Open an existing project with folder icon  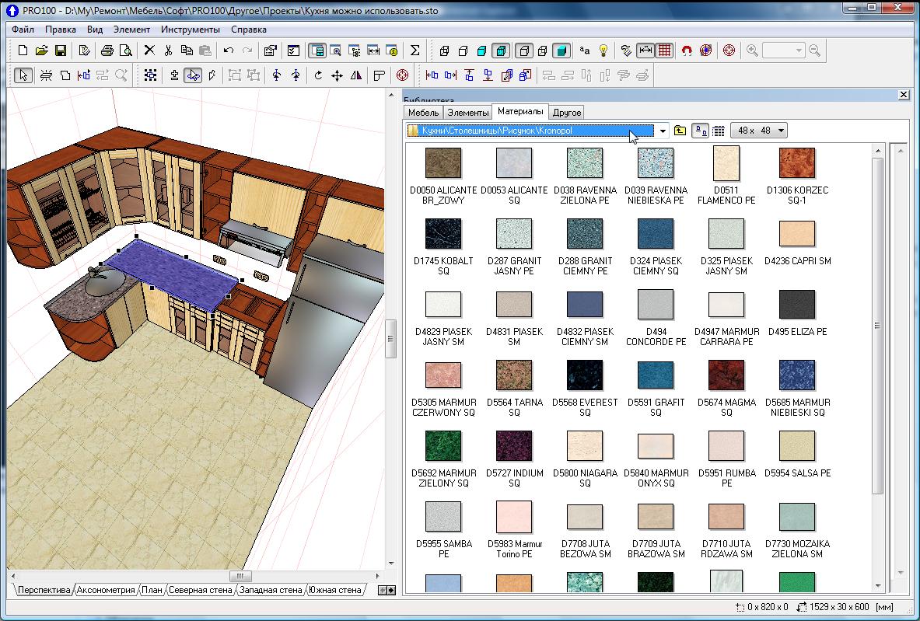pos(42,51)
